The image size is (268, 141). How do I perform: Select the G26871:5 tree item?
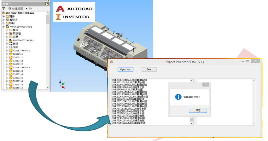[18, 78]
